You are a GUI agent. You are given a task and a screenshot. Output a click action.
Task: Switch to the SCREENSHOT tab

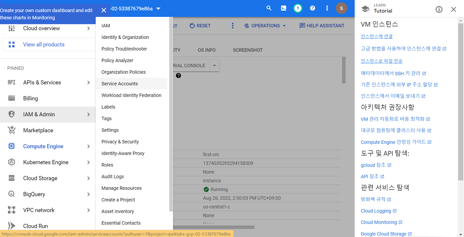[248, 50]
